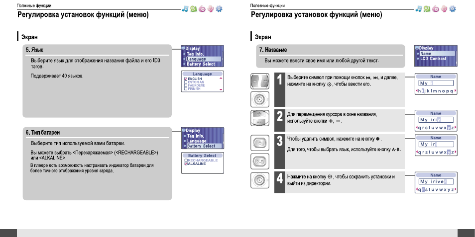This screenshot has width=475, height=237.
Task: Toggle the ALKALINE battery checkbox
Action: pyautogui.click(x=186, y=163)
